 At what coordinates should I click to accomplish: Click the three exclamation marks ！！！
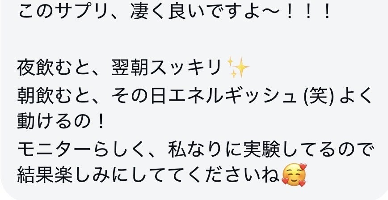pos(309,11)
